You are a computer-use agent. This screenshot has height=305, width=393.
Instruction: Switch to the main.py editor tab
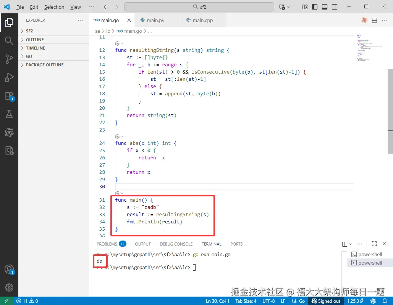(156, 20)
